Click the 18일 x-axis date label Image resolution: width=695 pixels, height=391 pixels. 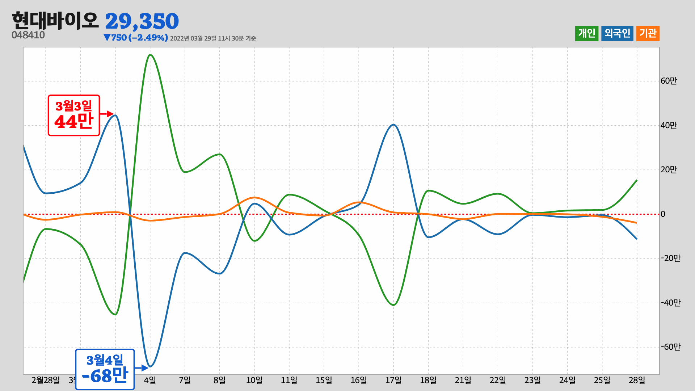pos(428,381)
